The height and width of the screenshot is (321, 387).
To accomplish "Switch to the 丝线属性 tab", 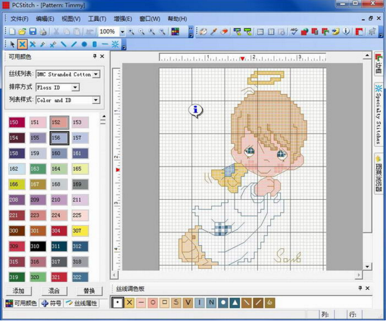I will coord(82,303).
